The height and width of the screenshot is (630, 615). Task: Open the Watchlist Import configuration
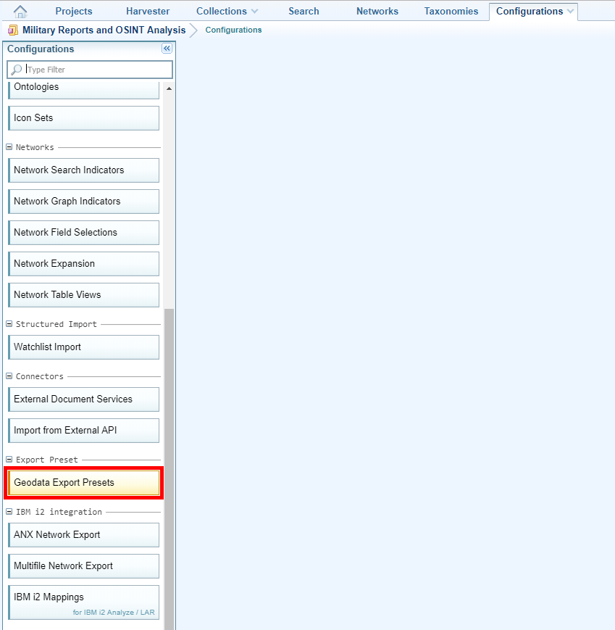83,347
